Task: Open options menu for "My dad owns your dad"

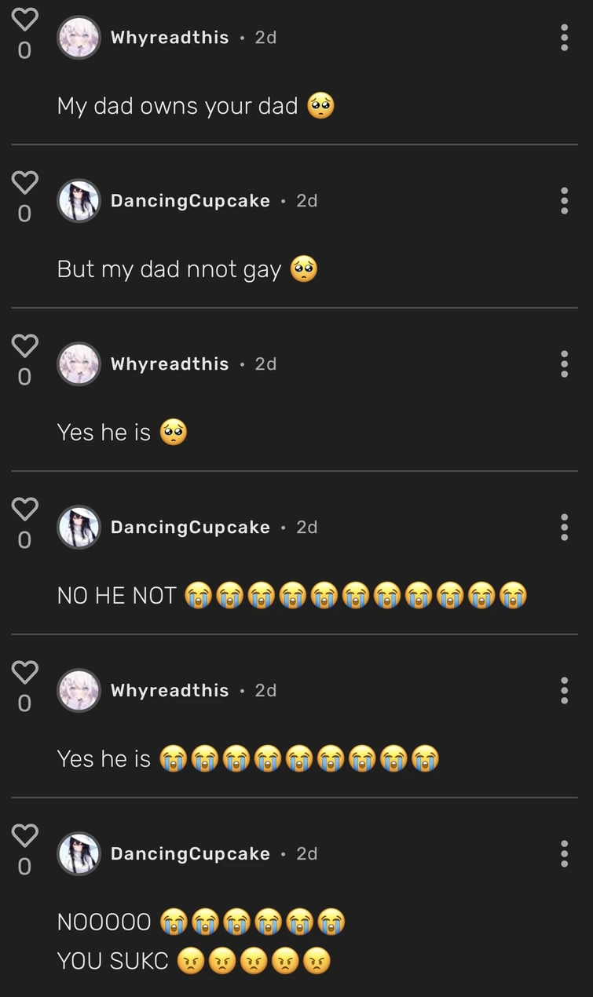Action: 564,38
